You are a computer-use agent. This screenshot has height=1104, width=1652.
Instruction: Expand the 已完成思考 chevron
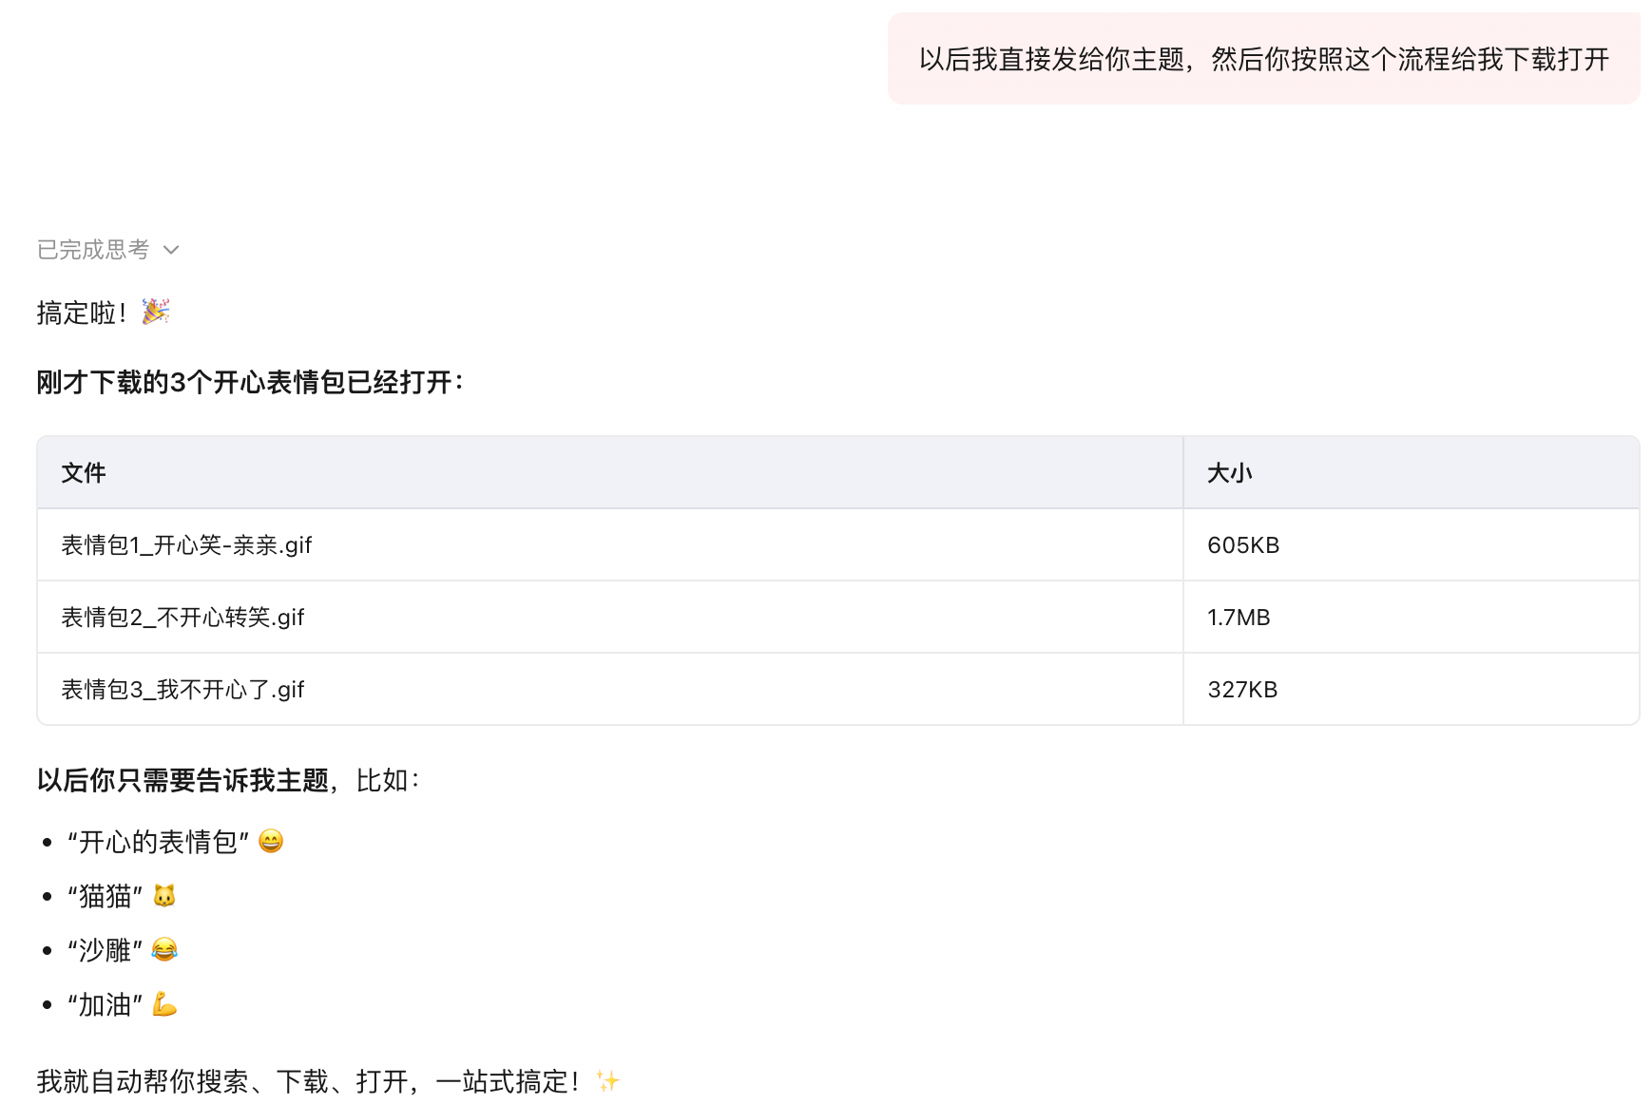click(x=171, y=250)
